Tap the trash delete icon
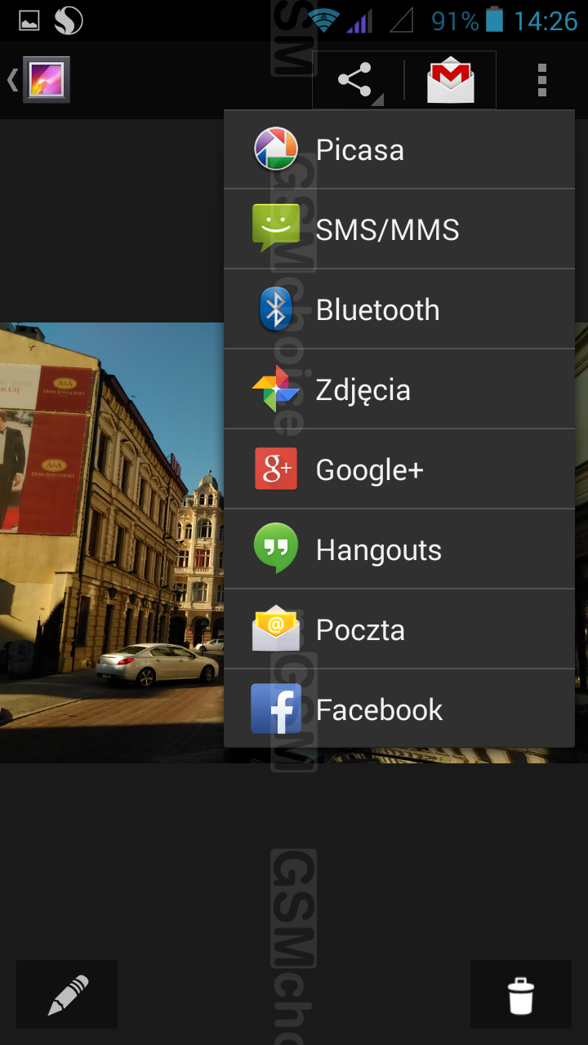This screenshot has height=1045, width=588. click(521, 994)
